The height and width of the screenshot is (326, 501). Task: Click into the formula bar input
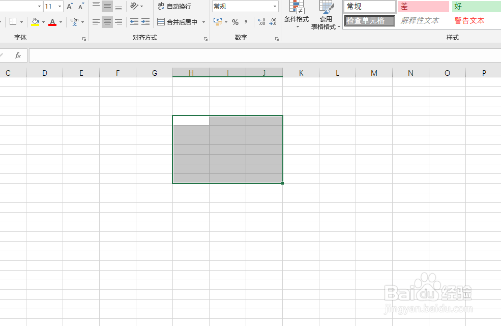click(x=265, y=55)
